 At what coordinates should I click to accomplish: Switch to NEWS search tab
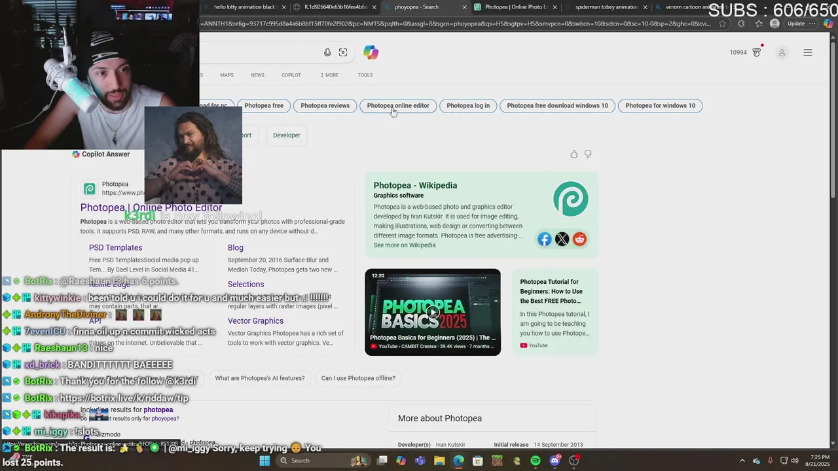pyautogui.click(x=258, y=75)
